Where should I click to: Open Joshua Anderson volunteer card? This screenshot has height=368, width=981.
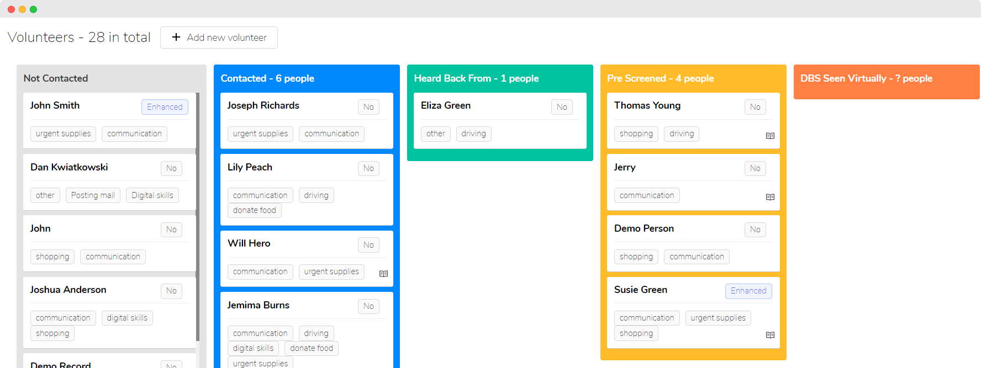pyautogui.click(x=109, y=312)
